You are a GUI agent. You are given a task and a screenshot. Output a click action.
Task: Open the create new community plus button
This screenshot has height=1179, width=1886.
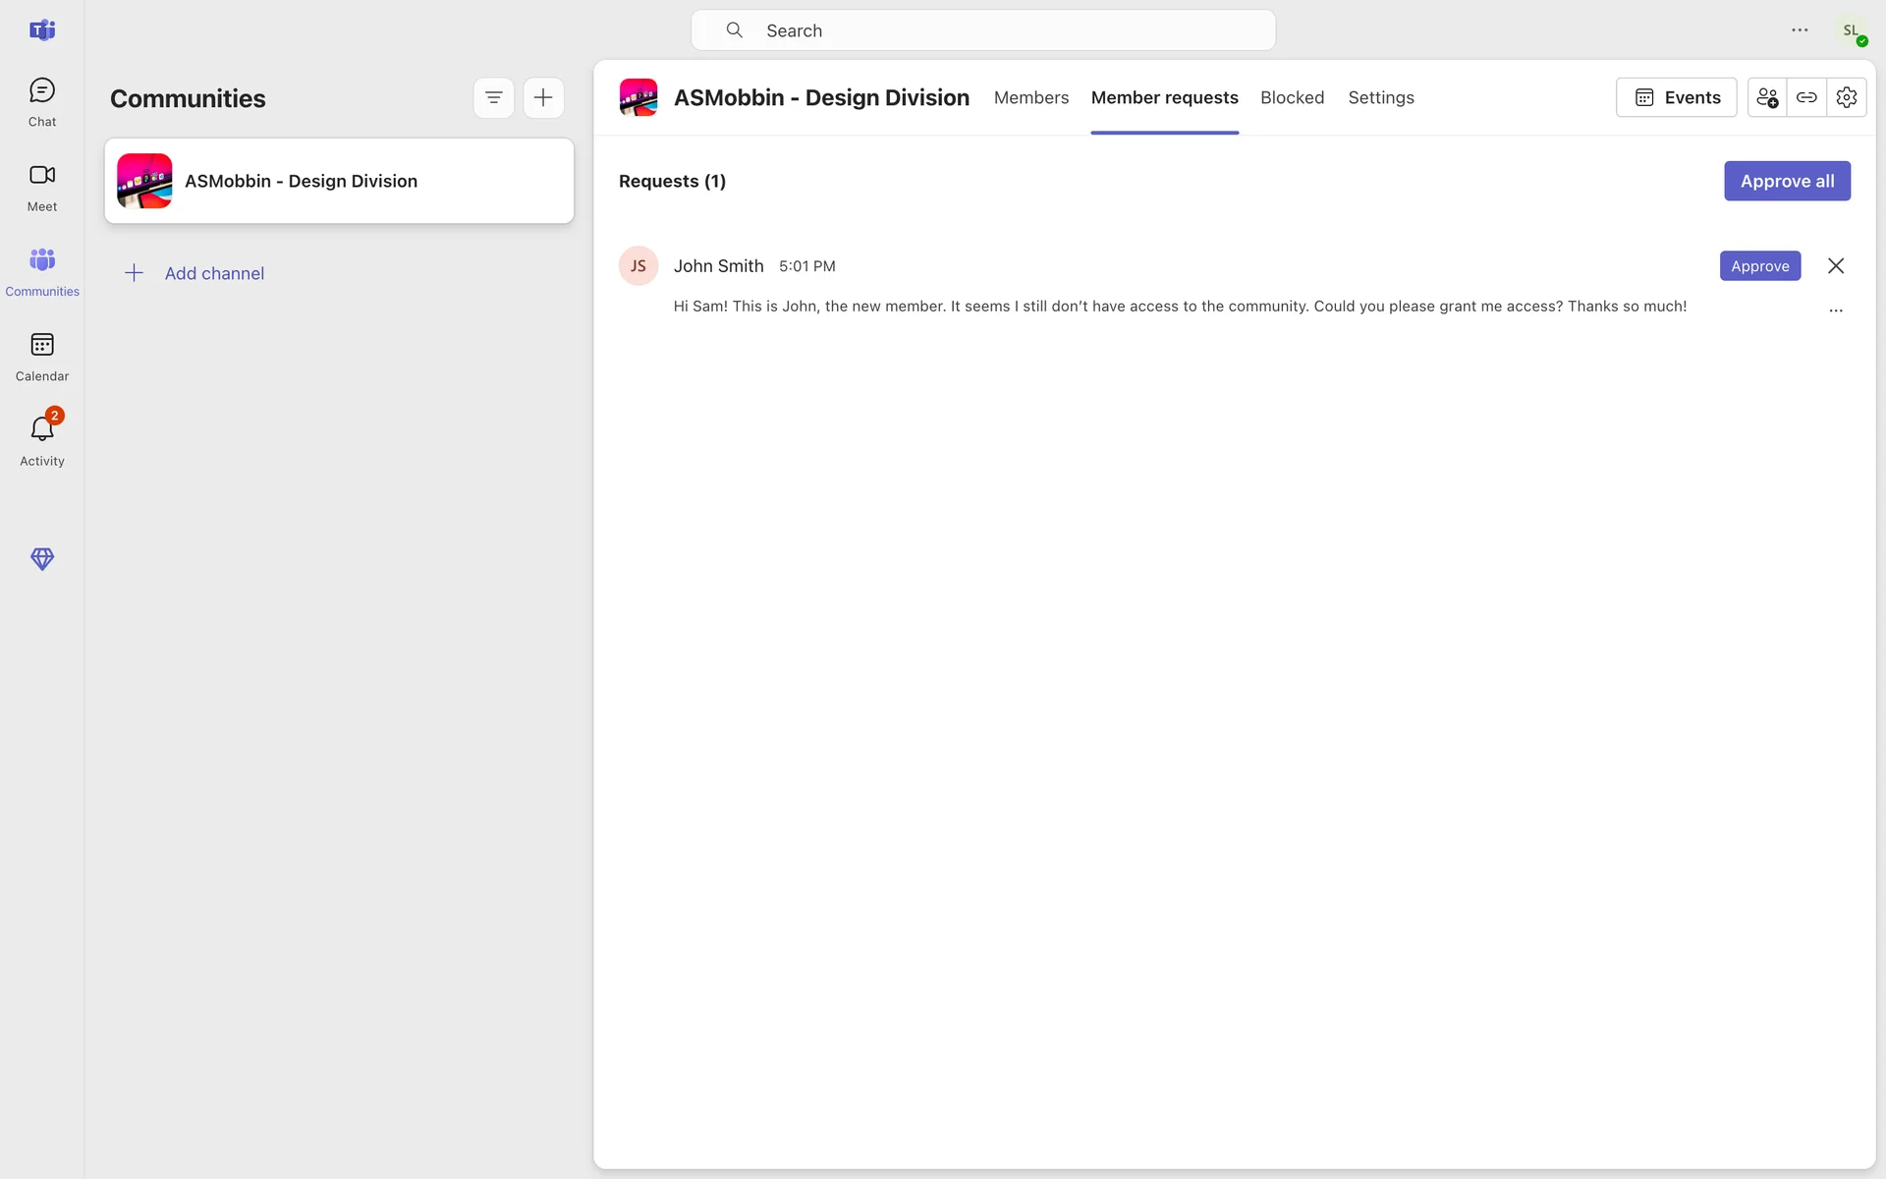(543, 97)
